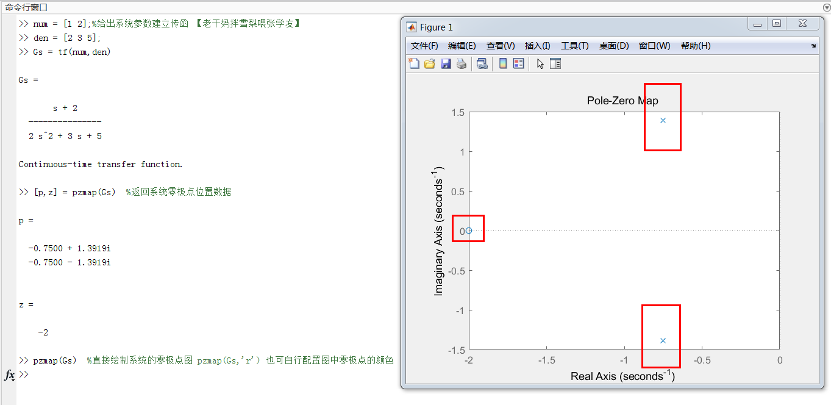Screen dimensions: 831x405
Task: Click the pole value '-0.7500 + 1.3919i'
Action: (x=70, y=248)
